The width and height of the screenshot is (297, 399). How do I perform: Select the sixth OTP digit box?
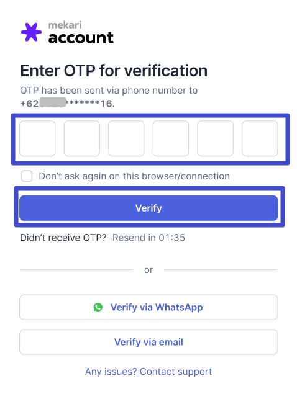(x=260, y=138)
